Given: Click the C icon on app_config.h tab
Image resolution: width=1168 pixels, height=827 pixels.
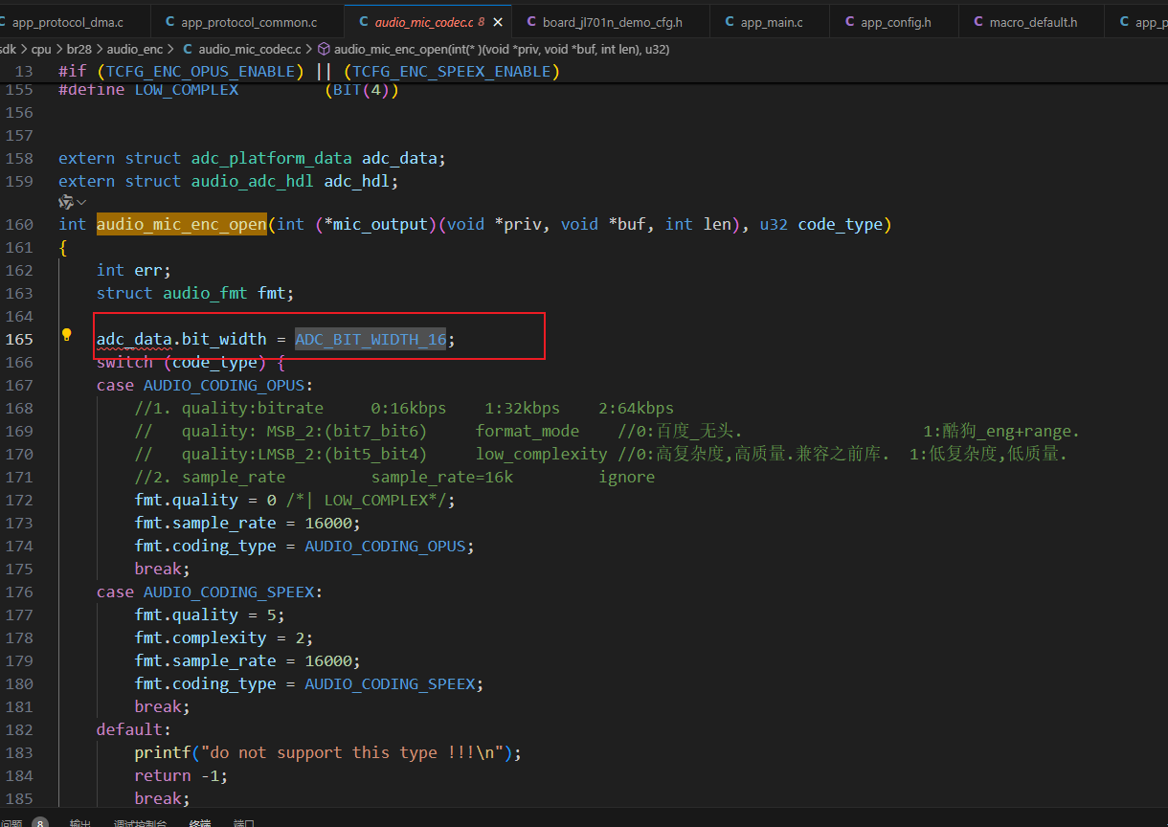Looking at the screenshot, I should point(850,22).
